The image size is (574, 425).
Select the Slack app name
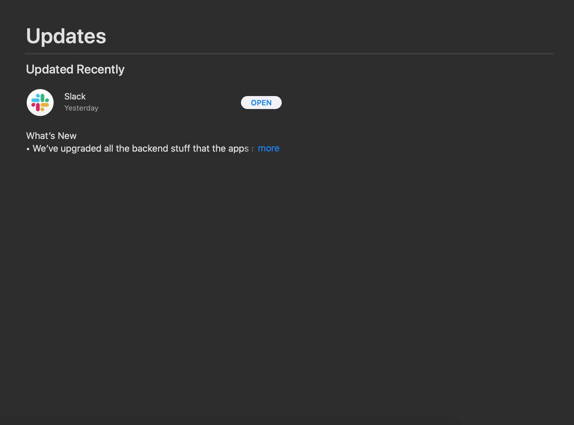(75, 96)
